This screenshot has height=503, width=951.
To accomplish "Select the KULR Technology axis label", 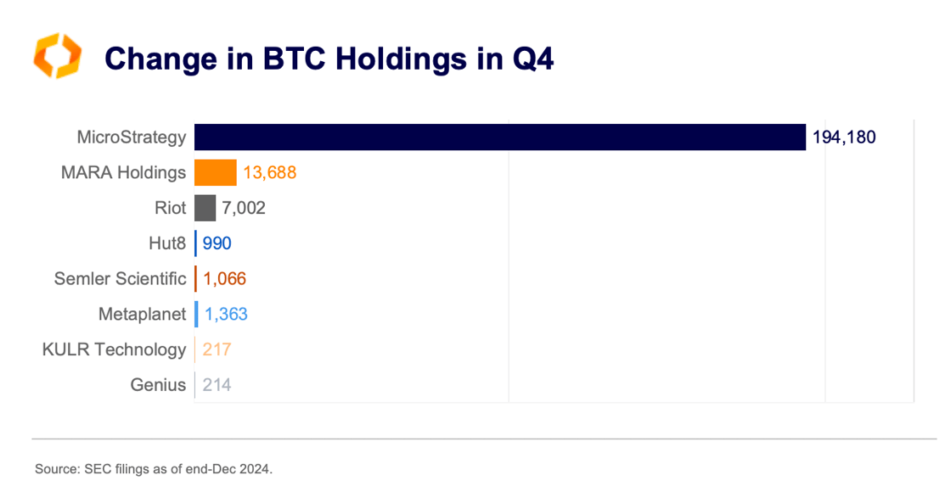I will (114, 349).
